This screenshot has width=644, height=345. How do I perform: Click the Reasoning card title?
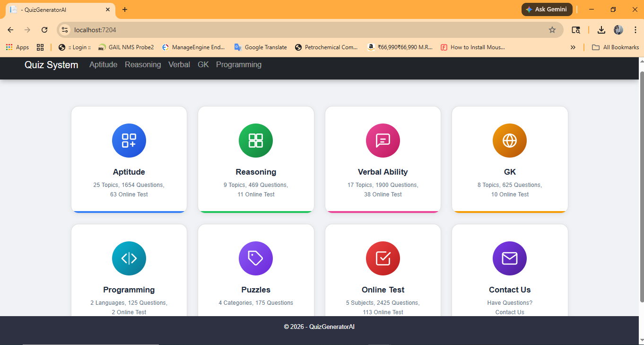click(x=256, y=172)
